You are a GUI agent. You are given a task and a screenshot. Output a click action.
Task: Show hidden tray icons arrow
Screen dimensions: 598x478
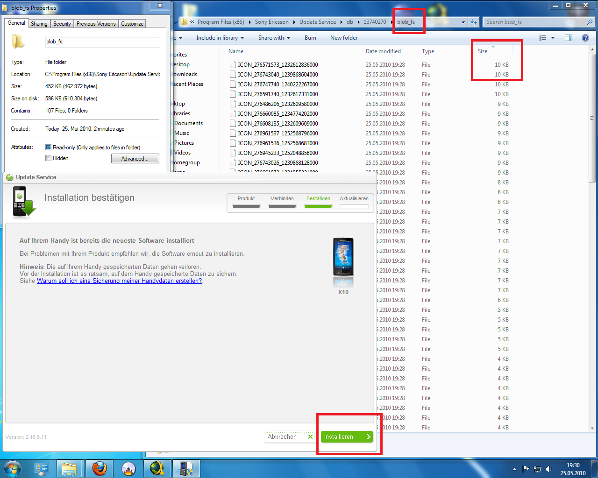coord(514,469)
